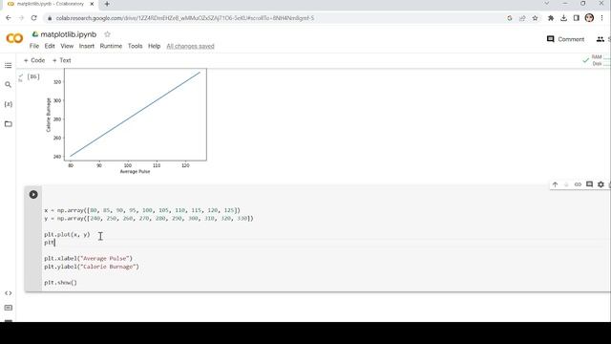611x344 pixels.
Task: Open the tab search chevron
Action: (x=547, y=4)
